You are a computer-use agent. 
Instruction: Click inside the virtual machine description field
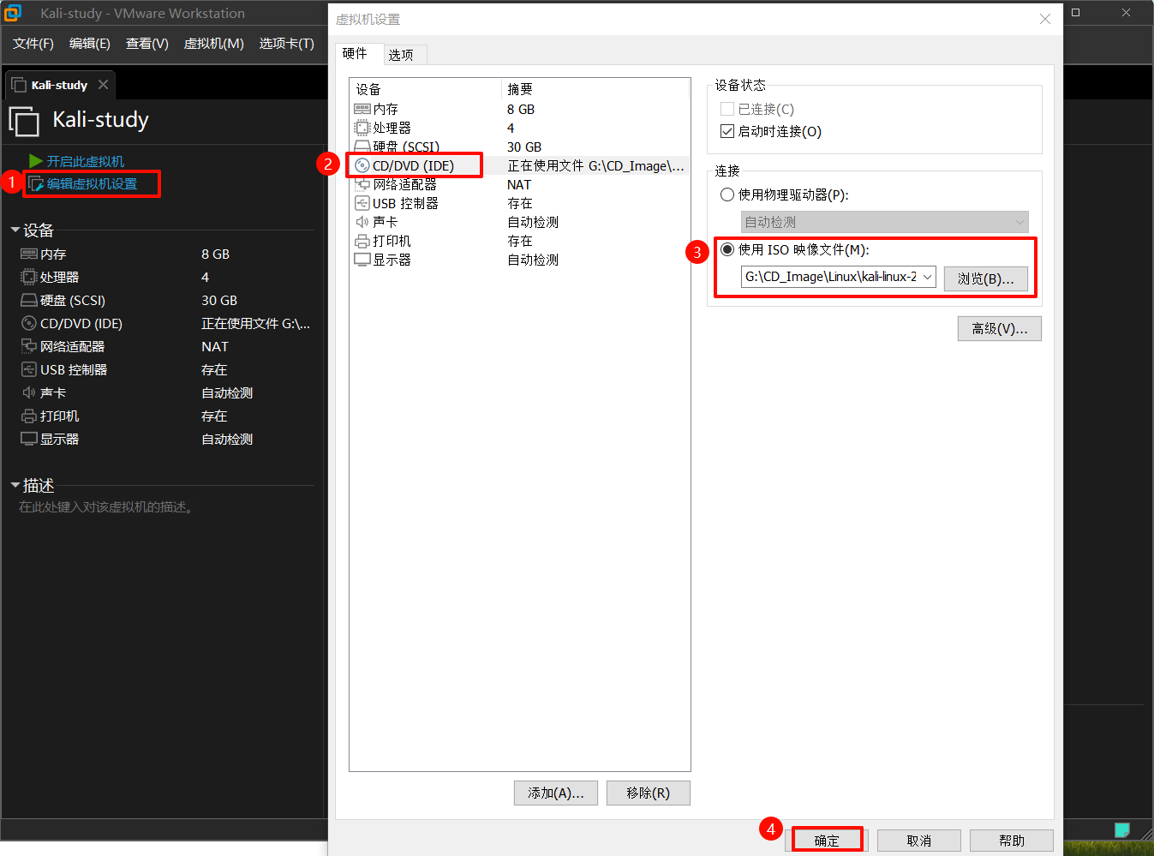pyautogui.click(x=129, y=507)
